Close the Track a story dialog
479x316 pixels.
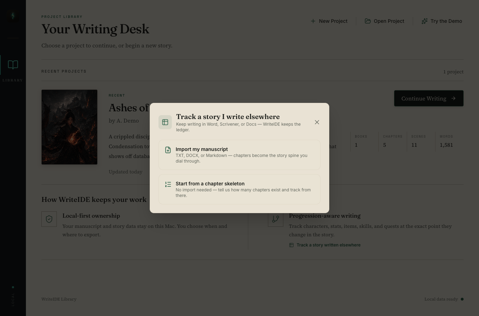317,122
